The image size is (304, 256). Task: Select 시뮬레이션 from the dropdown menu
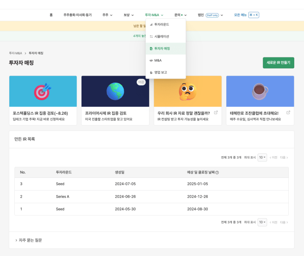[x=166, y=36]
